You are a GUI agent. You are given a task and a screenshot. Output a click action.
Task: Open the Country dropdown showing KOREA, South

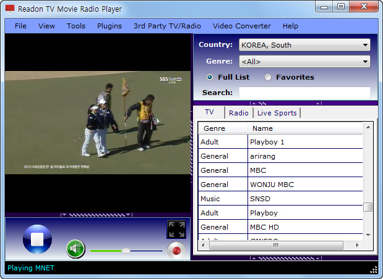[304, 45]
